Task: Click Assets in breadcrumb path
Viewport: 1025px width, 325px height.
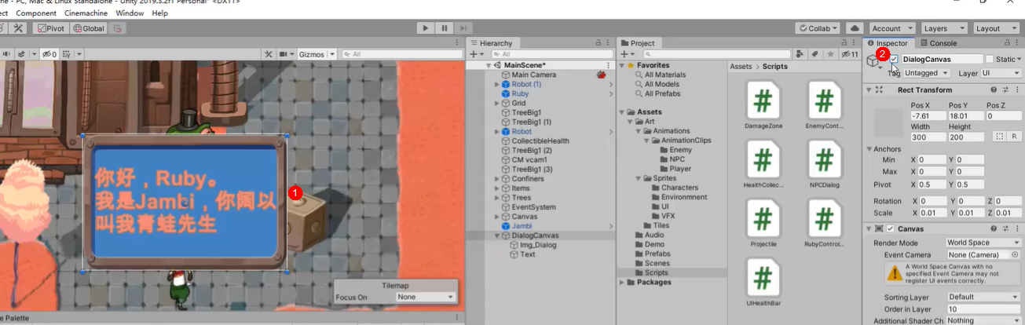Action: pos(741,67)
